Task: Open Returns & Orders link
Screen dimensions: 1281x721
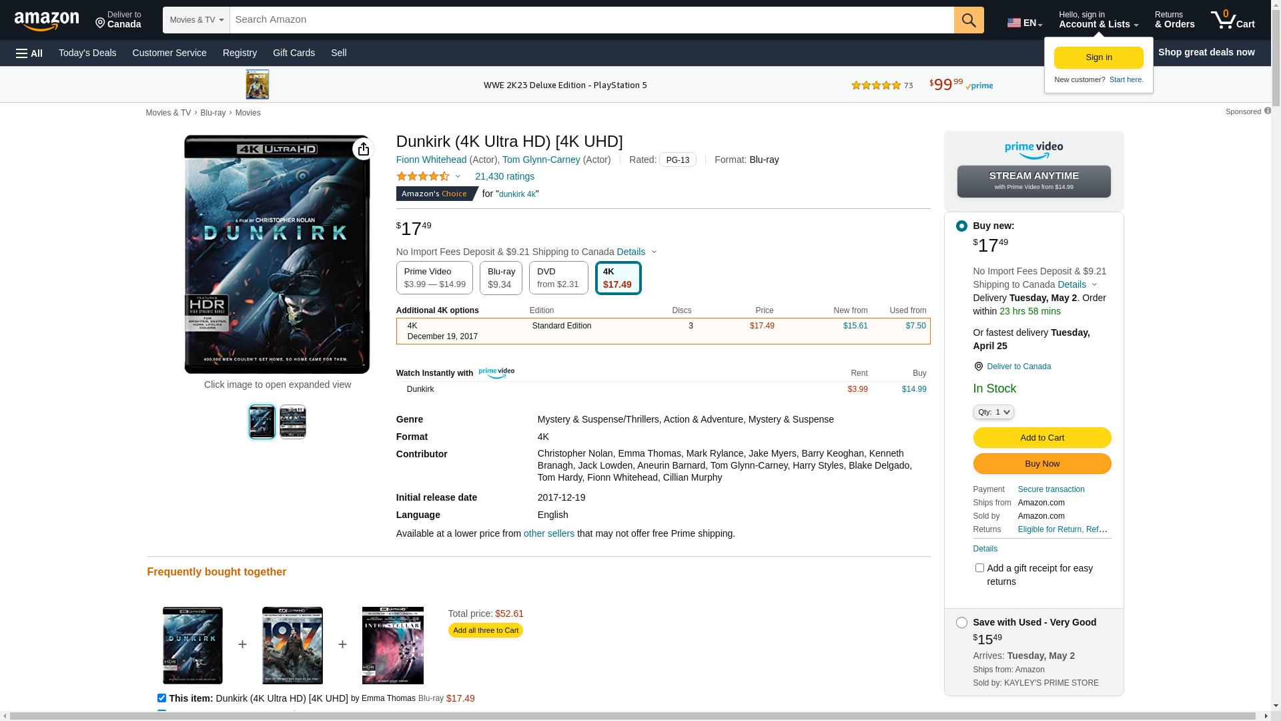Action: click(1174, 19)
